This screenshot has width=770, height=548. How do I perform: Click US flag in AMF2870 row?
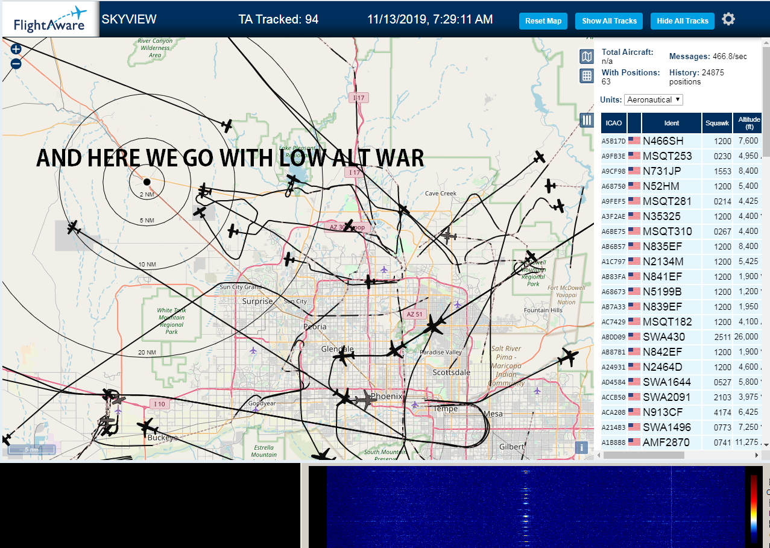[634, 442]
